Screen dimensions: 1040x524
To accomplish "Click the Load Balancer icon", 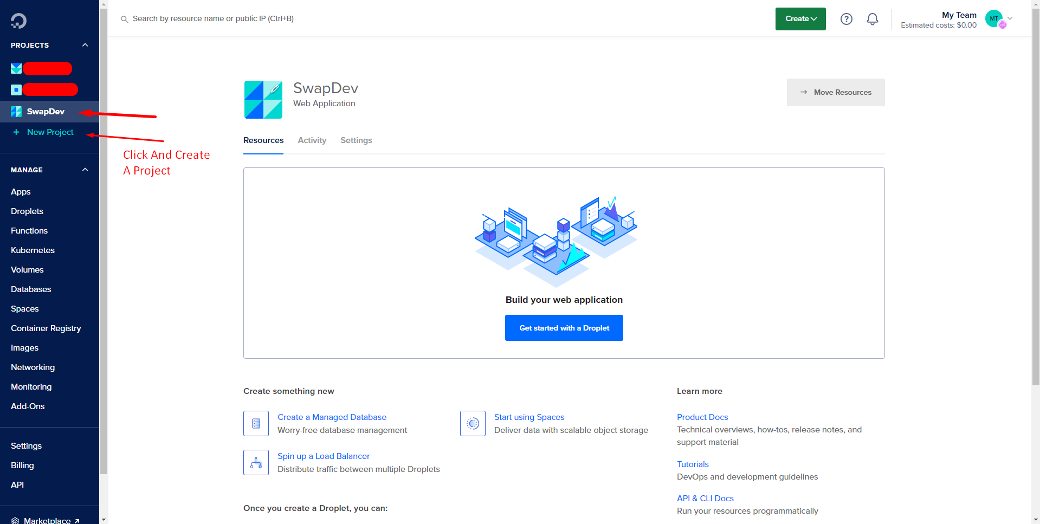I will coord(256,463).
